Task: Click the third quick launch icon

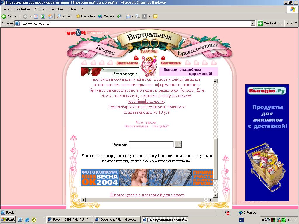Action: point(34,220)
